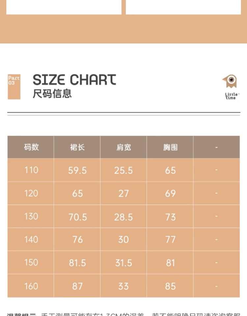Select the 裙长 column header

click(77, 147)
